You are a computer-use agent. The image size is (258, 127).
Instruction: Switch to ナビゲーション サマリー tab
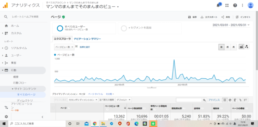pos(87,39)
